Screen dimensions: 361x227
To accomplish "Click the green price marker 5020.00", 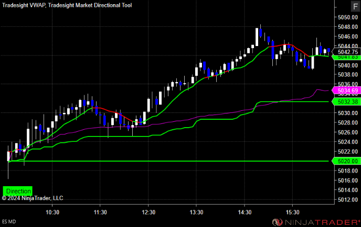I will coord(346,161).
